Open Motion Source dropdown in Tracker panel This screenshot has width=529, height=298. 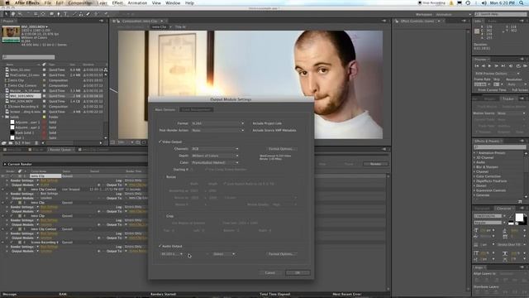pyautogui.click(x=512, y=113)
